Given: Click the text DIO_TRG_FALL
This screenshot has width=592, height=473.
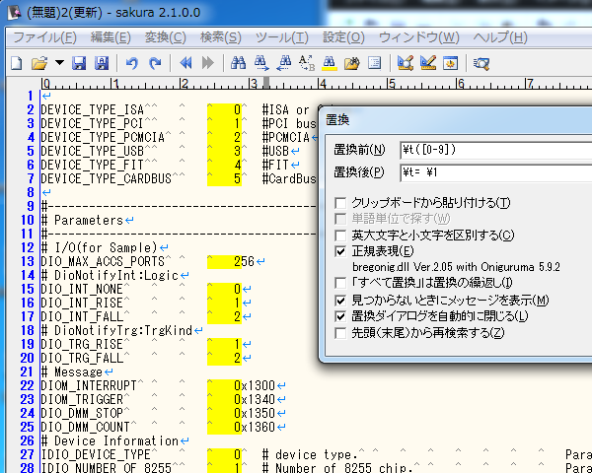Looking at the screenshot, I should (82, 358).
